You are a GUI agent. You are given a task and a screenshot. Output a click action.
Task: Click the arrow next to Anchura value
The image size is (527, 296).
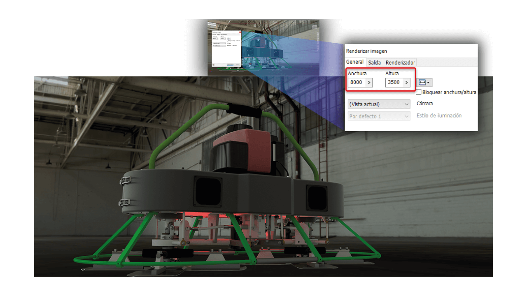(369, 82)
